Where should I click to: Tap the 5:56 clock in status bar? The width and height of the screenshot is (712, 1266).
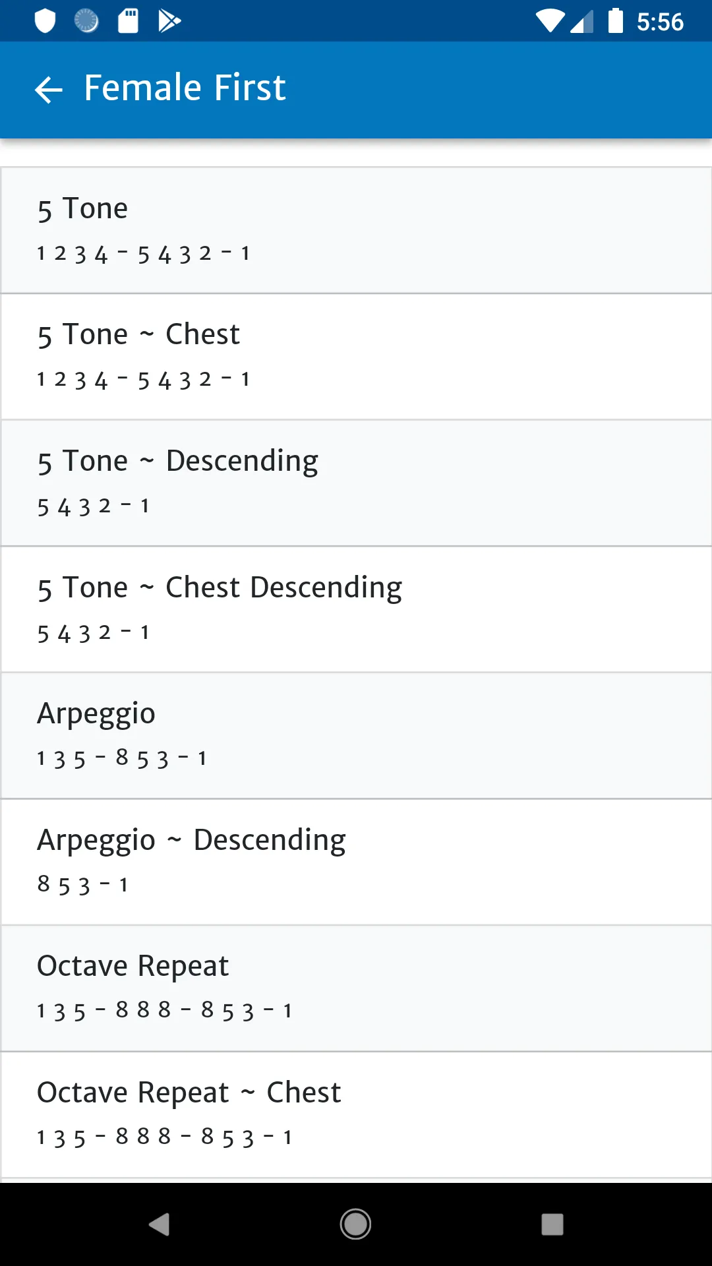(660, 22)
